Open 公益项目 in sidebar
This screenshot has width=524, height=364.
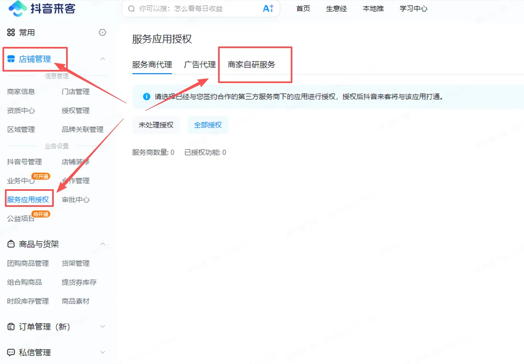tap(21, 219)
